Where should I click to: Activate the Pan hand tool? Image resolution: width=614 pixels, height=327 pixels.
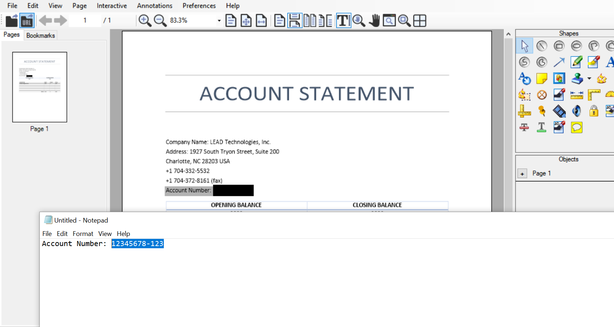[x=374, y=21]
